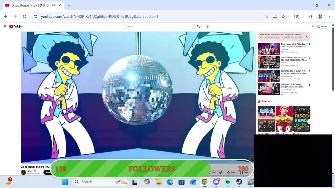
Task: Open a new browser tab
Action: (x=69, y=5)
